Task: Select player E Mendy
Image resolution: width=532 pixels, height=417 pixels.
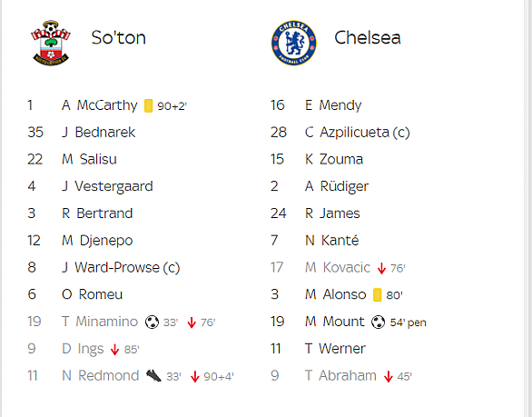Action: tap(333, 105)
